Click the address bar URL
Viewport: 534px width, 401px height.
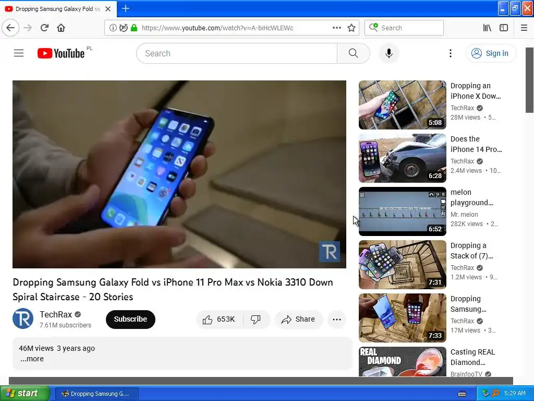click(x=217, y=28)
